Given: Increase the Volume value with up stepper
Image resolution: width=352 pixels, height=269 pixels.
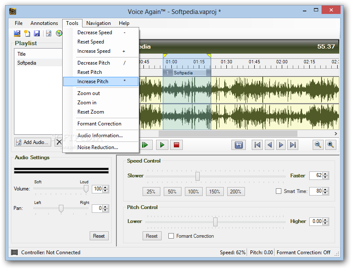Looking at the screenshot, I should pyautogui.click(x=105, y=187).
